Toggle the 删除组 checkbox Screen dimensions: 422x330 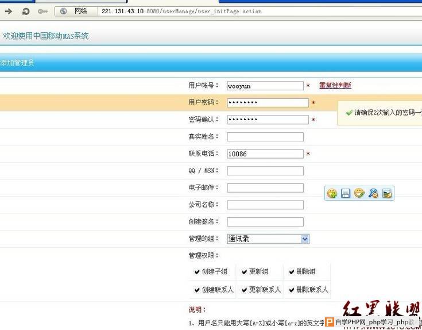(x=292, y=272)
